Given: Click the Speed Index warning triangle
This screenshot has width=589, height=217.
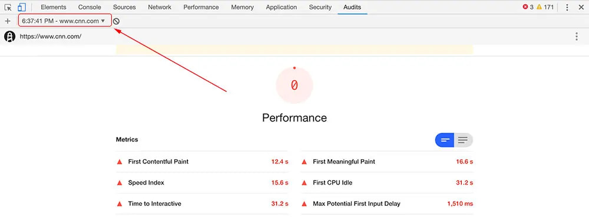Looking at the screenshot, I should pyautogui.click(x=120, y=183).
